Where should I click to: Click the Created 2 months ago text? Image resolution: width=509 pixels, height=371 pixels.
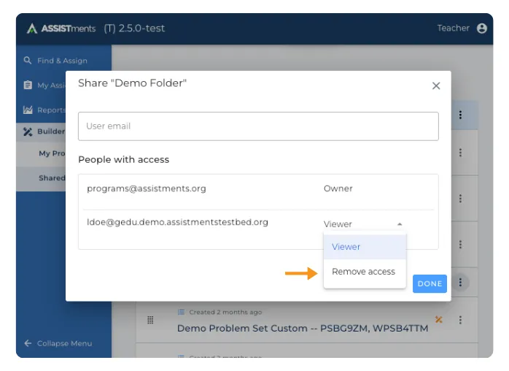click(x=225, y=312)
